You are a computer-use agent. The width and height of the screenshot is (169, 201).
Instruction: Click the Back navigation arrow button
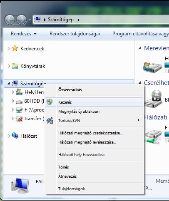[10, 20]
